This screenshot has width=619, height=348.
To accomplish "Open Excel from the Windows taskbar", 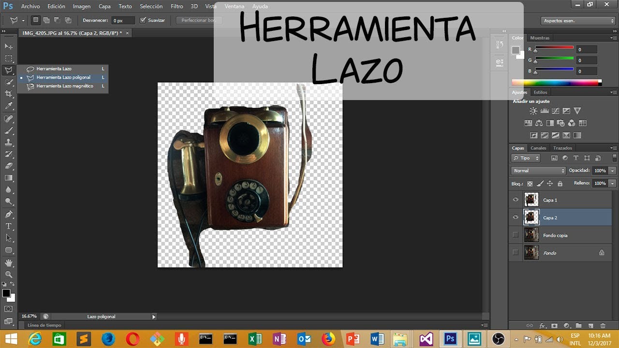I will coord(255,339).
